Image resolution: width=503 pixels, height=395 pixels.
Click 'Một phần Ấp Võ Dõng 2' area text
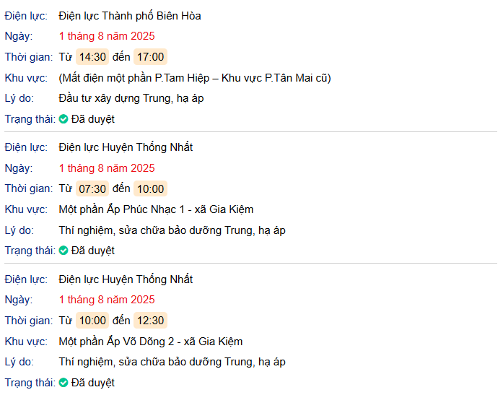coord(150,342)
